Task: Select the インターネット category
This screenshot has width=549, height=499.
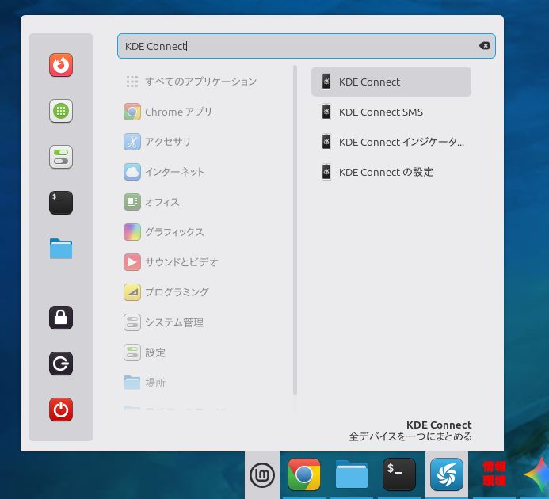Action: [x=174, y=172]
